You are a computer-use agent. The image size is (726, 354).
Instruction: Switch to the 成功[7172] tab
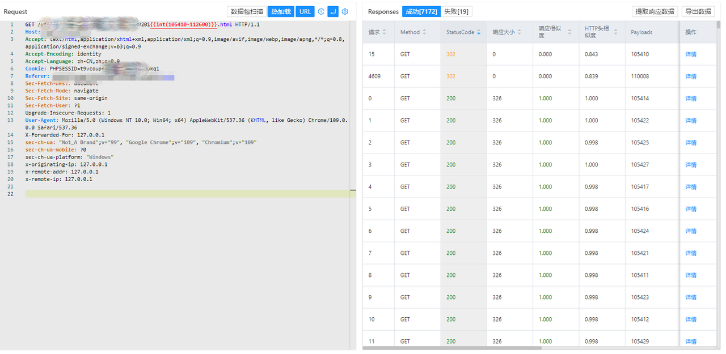[421, 11]
